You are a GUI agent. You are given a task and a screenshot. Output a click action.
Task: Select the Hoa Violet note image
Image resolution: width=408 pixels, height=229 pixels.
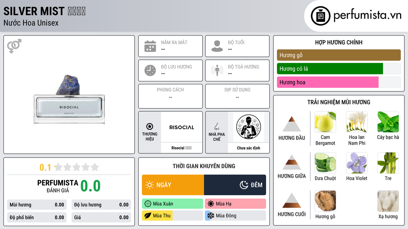(357, 163)
